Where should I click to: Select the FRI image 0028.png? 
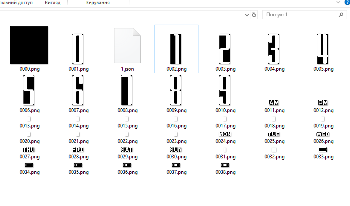[78, 150]
